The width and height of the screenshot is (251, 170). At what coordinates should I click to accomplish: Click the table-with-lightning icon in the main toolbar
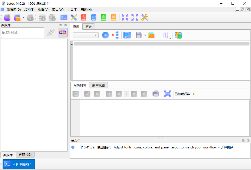click(52, 17)
